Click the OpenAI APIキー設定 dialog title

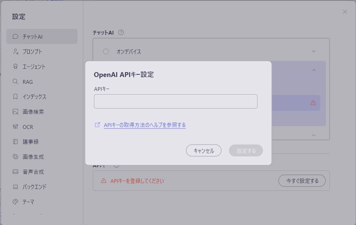tap(124, 75)
